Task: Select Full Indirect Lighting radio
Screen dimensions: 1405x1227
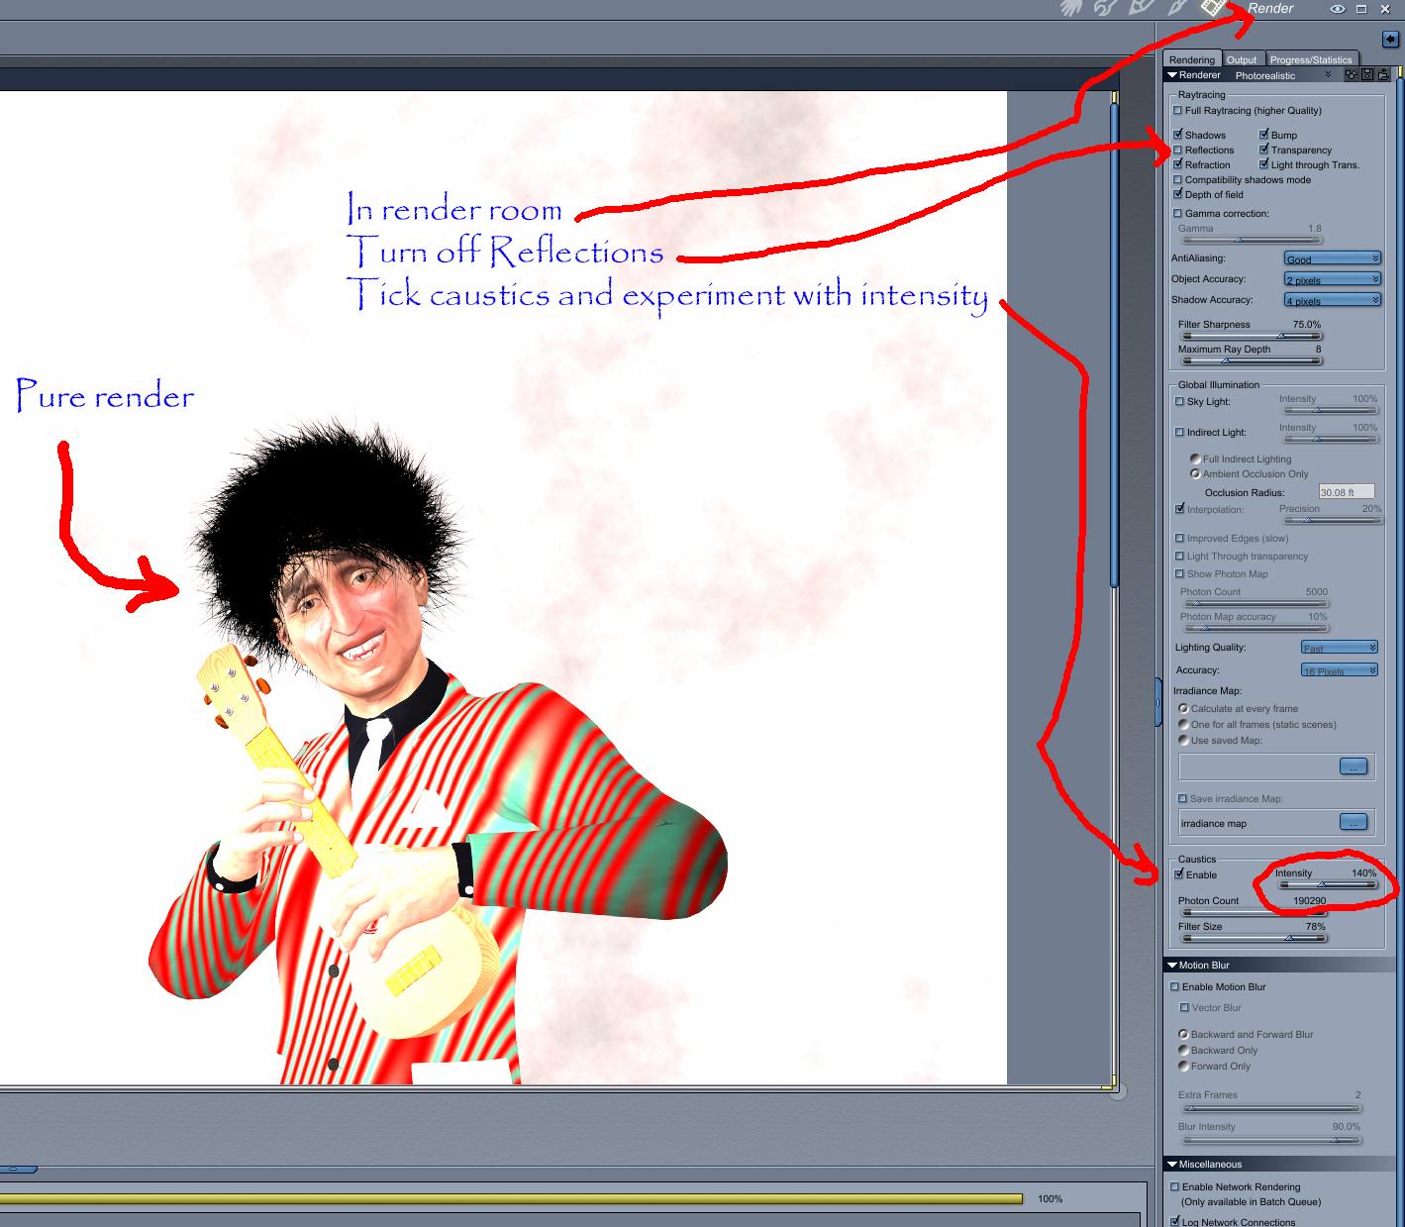Action: pyautogui.click(x=1195, y=459)
